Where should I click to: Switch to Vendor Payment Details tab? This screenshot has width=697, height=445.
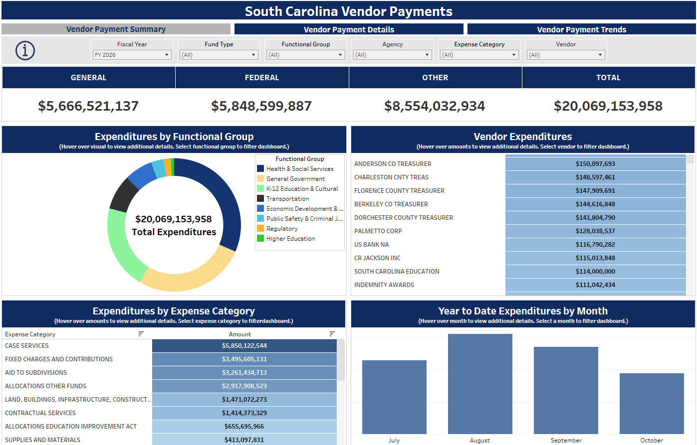click(x=349, y=29)
